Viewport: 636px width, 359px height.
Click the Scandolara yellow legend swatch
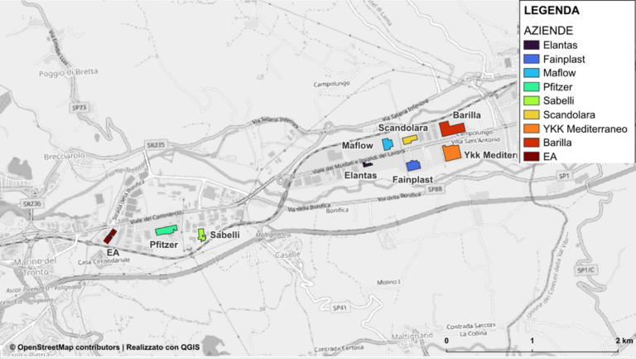pyautogui.click(x=532, y=114)
